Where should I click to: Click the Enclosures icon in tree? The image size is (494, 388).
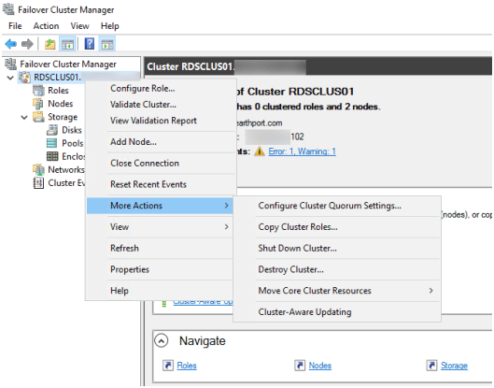(x=52, y=156)
